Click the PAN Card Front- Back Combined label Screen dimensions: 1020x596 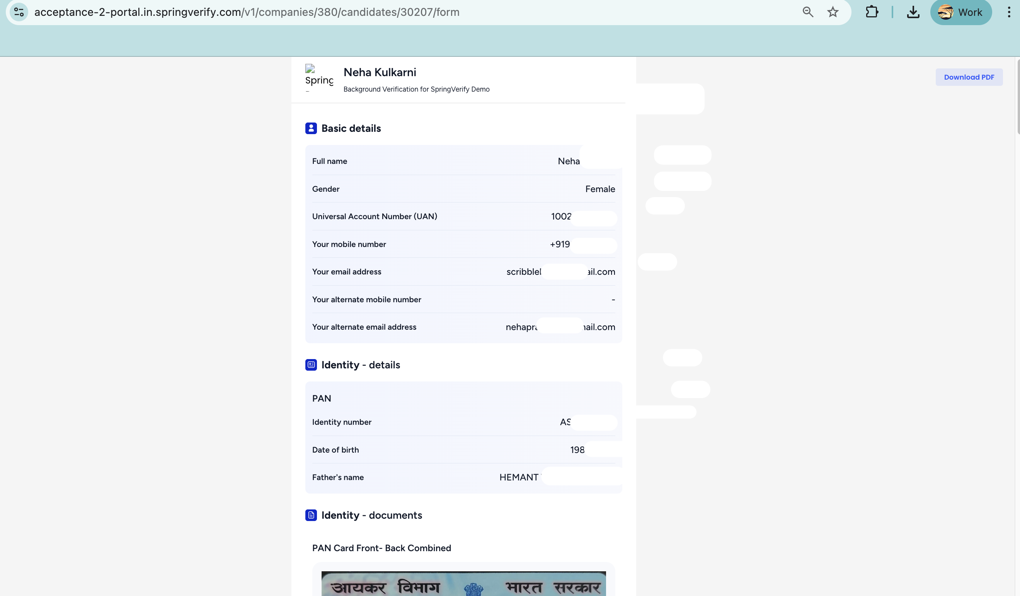[381, 548]
